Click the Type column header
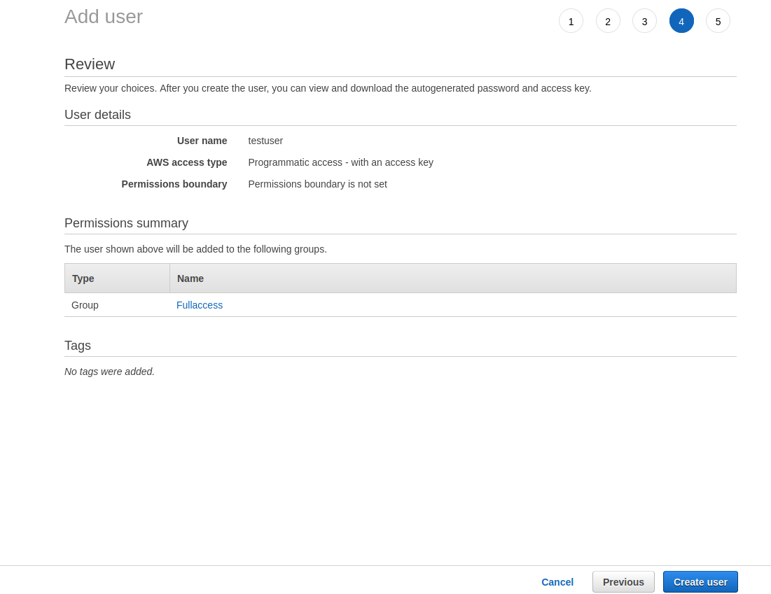Screen dimensions: 771x594 coord(117,278)
